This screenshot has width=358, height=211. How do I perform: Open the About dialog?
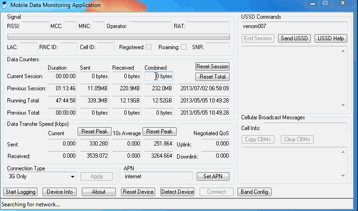click(x=99, y=192)
